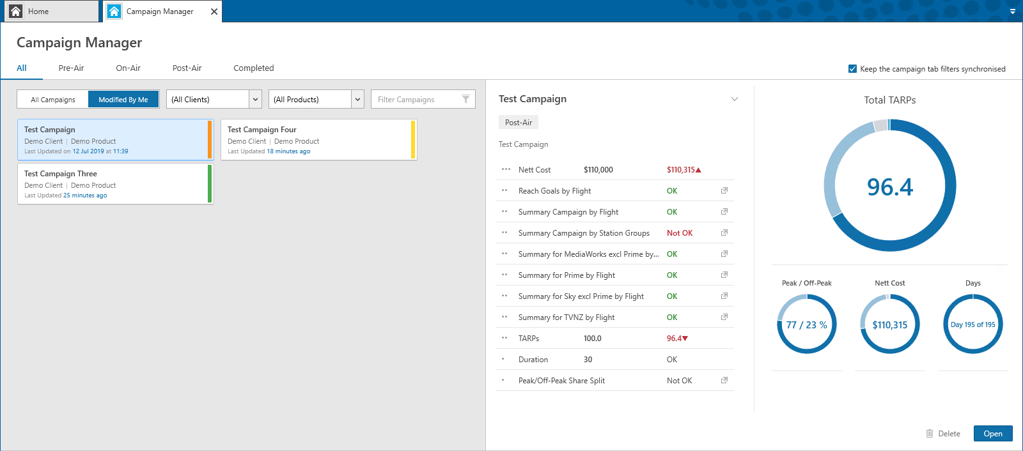Switch to the All tab
The image size is (1023, 451).
tap(22, 68)
